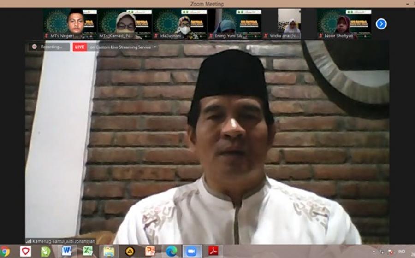The image size is (415, 258).
Task: Click the PowerPoint taskbar icon
Action: pos(150,251)
